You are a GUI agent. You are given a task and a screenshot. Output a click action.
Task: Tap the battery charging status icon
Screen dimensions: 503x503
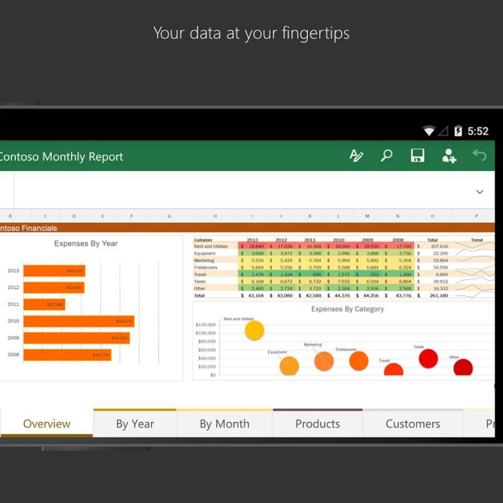coord(458,131)
